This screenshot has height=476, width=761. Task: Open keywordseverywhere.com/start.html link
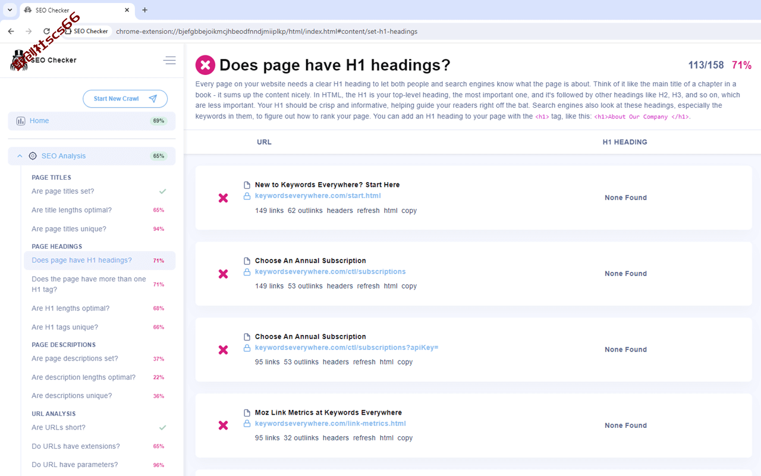317,196
